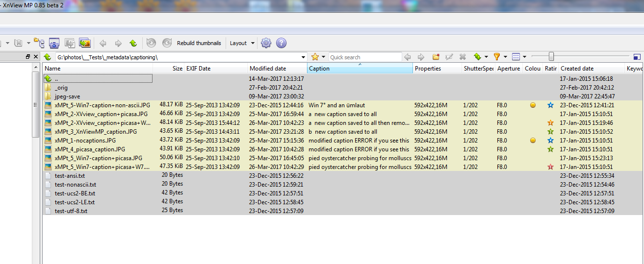Click in the Quick search field

pyautogui.click(x=365, y=57)
